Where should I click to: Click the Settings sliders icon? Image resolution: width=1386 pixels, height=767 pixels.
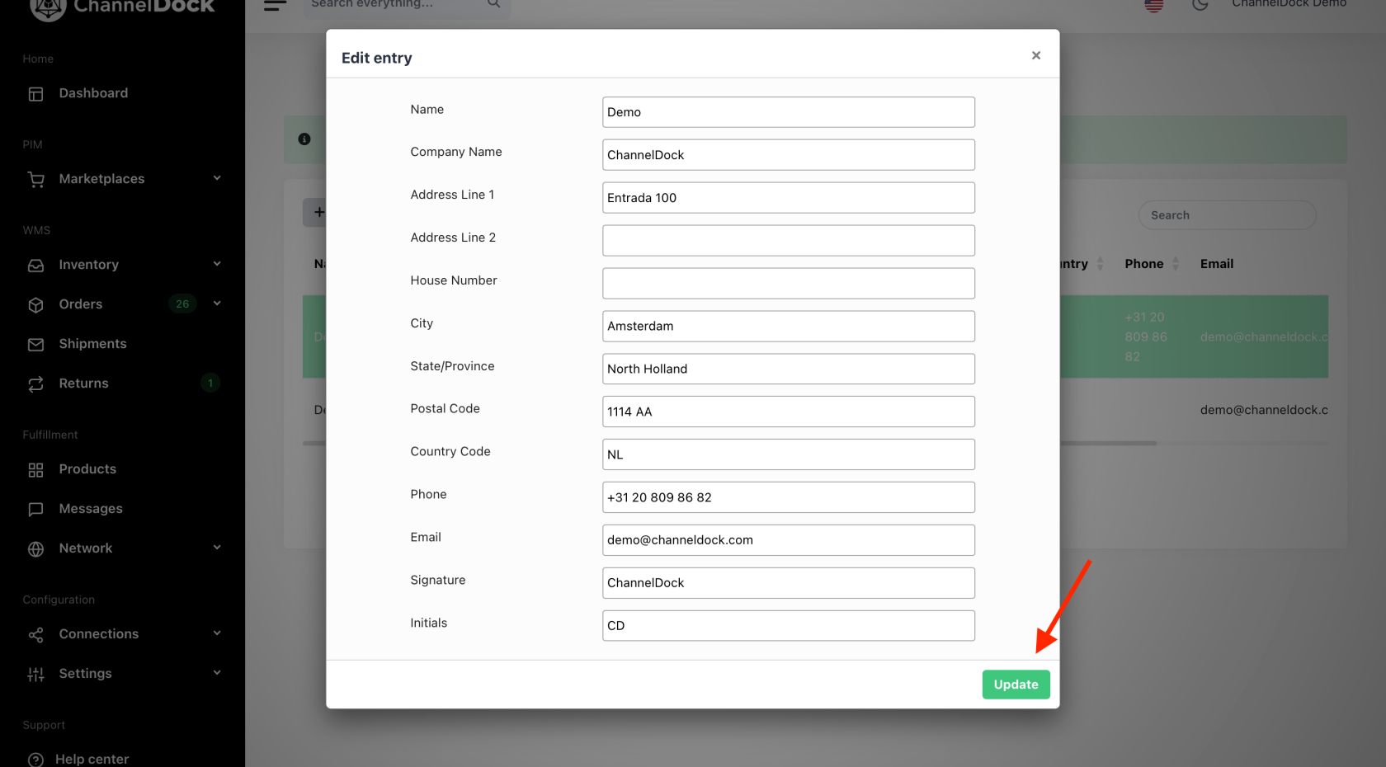tap(35, 675)
